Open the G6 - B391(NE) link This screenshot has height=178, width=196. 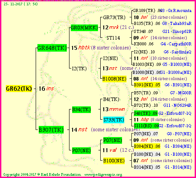pyautogui.click(x=178, y=85)
